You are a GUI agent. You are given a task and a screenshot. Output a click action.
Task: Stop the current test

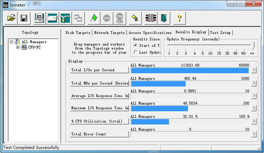point(107,18)
